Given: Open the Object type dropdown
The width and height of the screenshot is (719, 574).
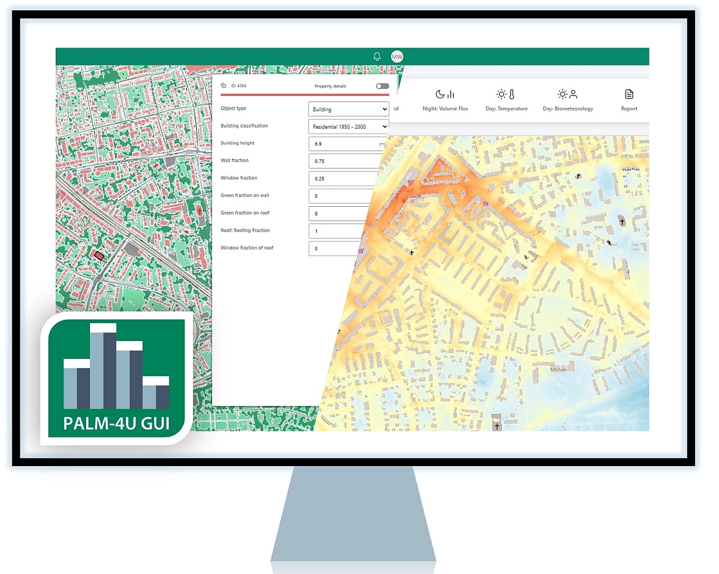Looking at the screenshot, I should pyautogui.click(x=348, y=110).
